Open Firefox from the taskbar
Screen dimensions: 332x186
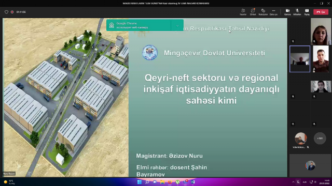(x=170, y=182)
